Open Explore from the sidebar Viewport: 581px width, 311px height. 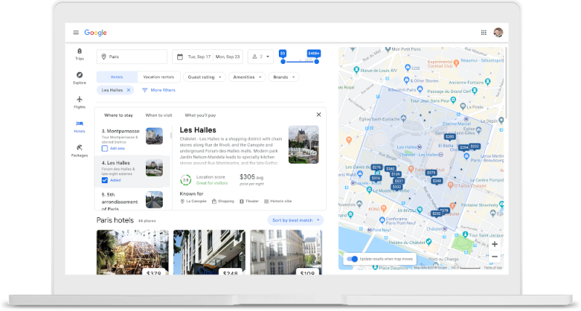79,77
